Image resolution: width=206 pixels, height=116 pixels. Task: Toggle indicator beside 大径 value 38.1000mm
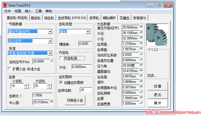[x=141, y=32]
